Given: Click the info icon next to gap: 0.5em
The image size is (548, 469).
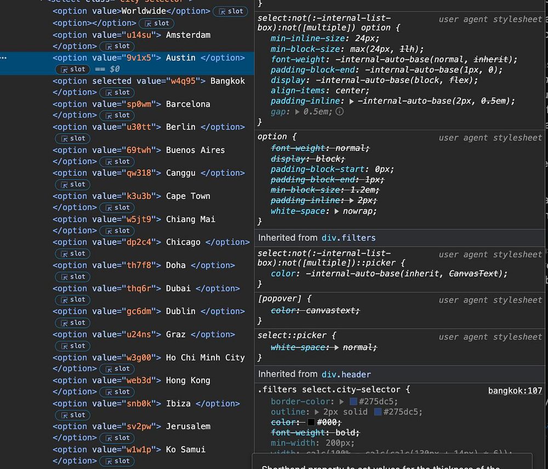Looking at the screenshot, I should [x=339, y=111].
